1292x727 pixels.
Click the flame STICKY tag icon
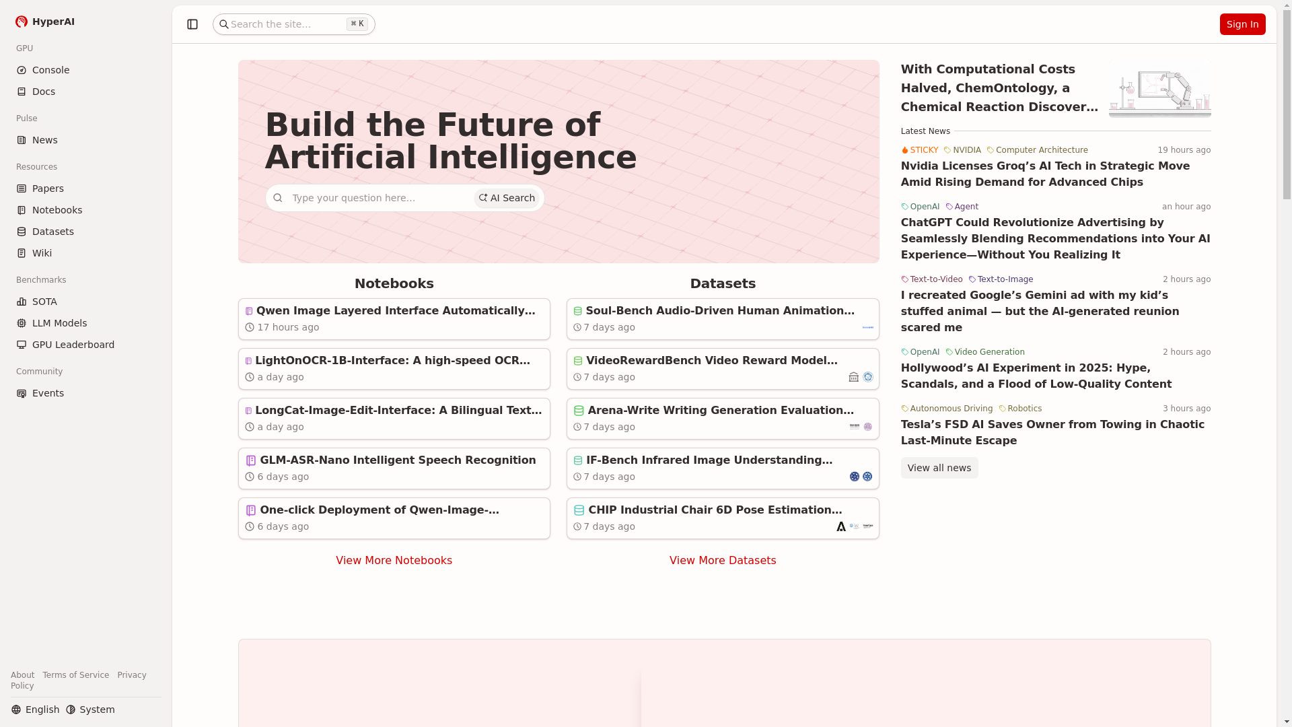[905, 150]
